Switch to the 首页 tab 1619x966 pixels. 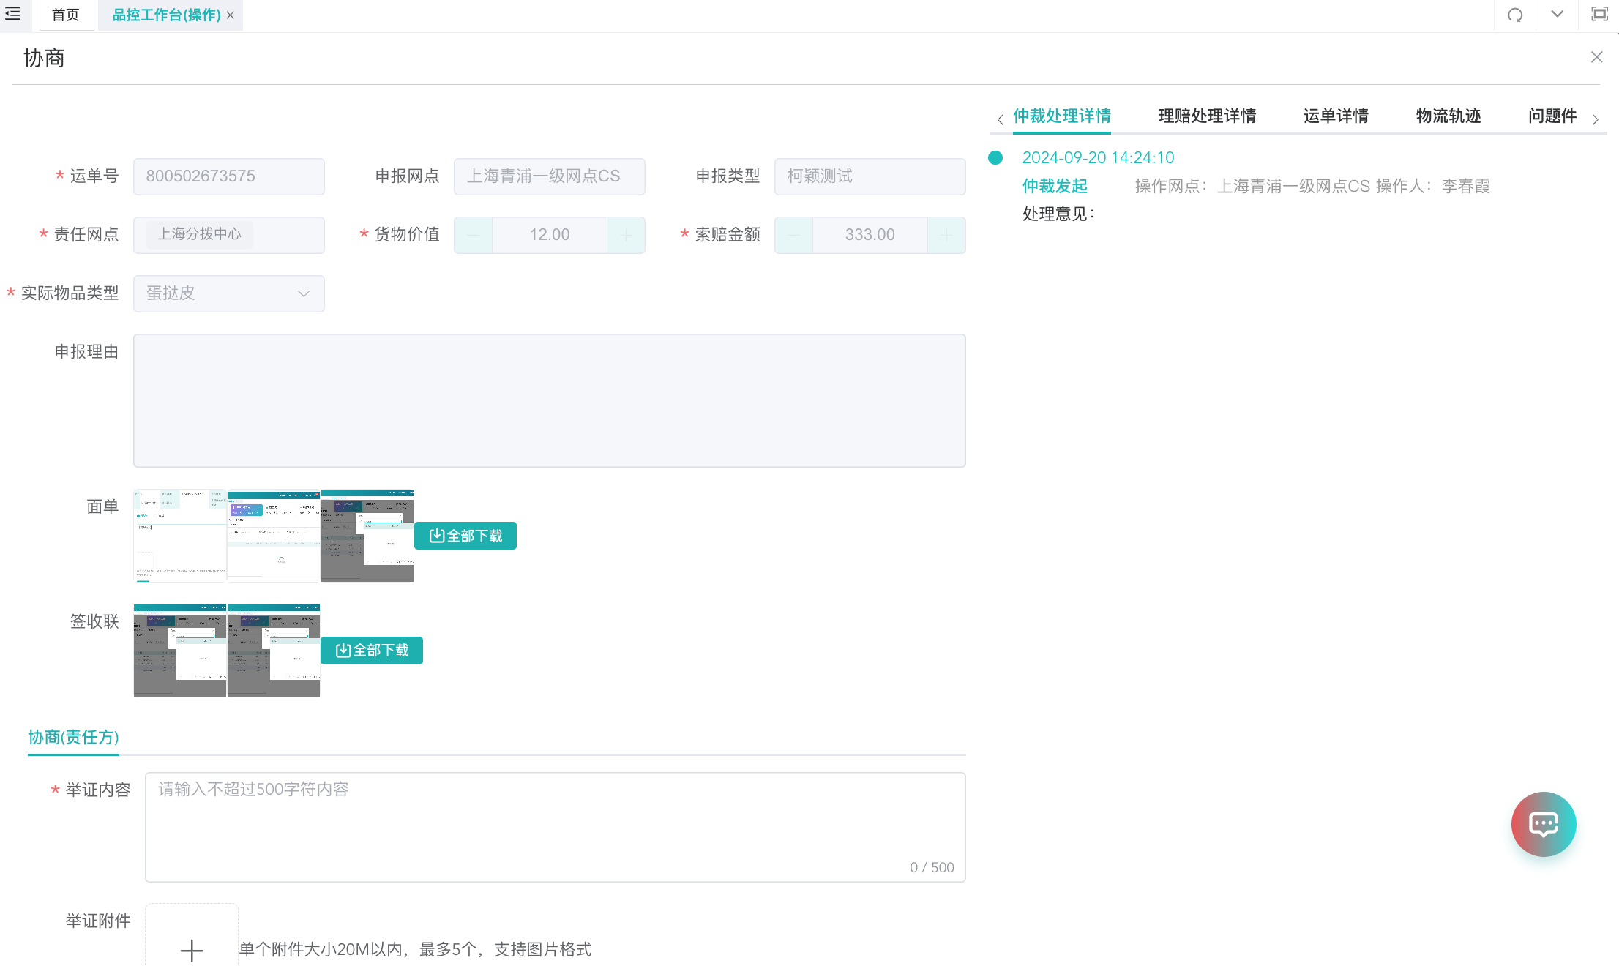pos(66,15)
